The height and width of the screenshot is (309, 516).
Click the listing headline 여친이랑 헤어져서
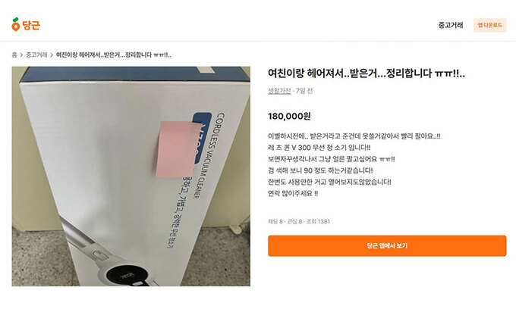tap(367, 73)
